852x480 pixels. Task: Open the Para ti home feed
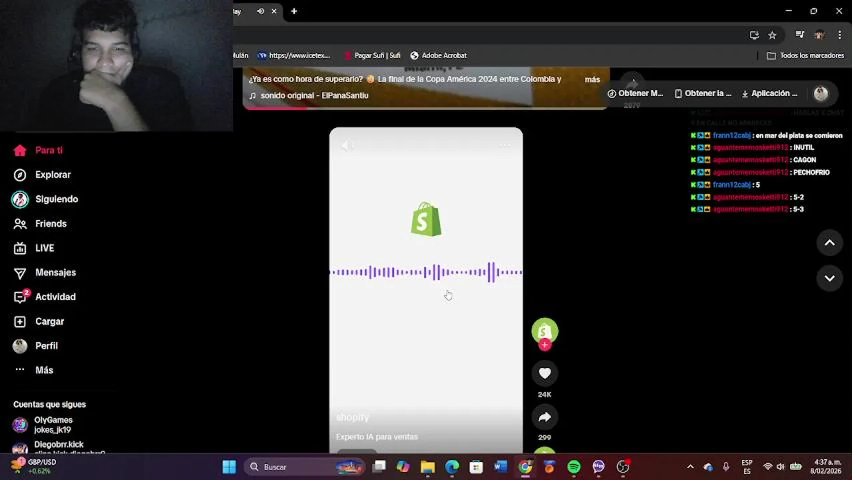(x=39, y=150)
